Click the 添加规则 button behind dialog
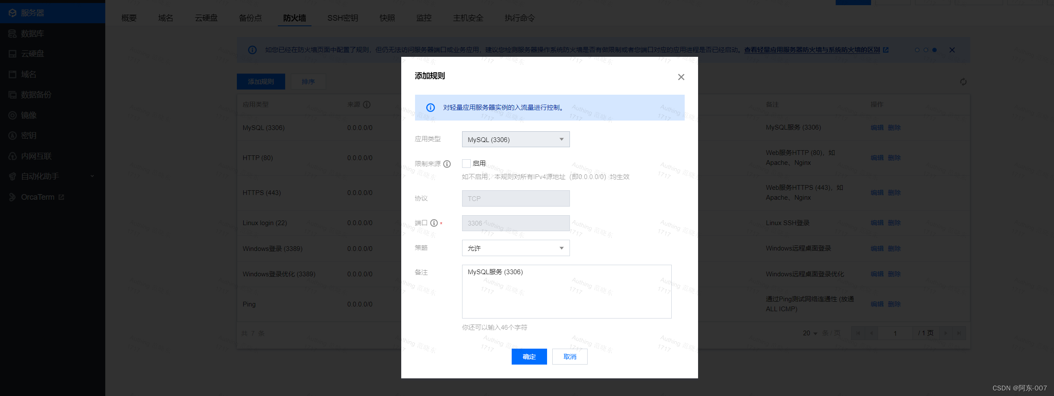 click(261, 82)
